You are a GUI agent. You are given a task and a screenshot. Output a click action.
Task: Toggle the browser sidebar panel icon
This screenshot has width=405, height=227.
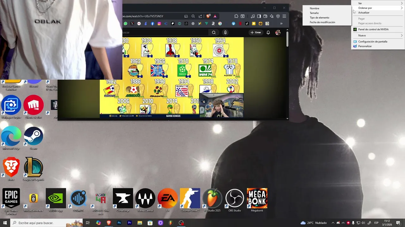[259, 16]
